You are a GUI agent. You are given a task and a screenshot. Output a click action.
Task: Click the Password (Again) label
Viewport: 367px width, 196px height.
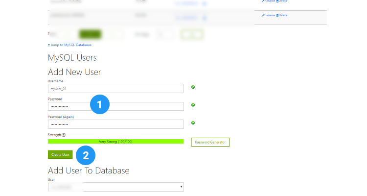(61, 117)
